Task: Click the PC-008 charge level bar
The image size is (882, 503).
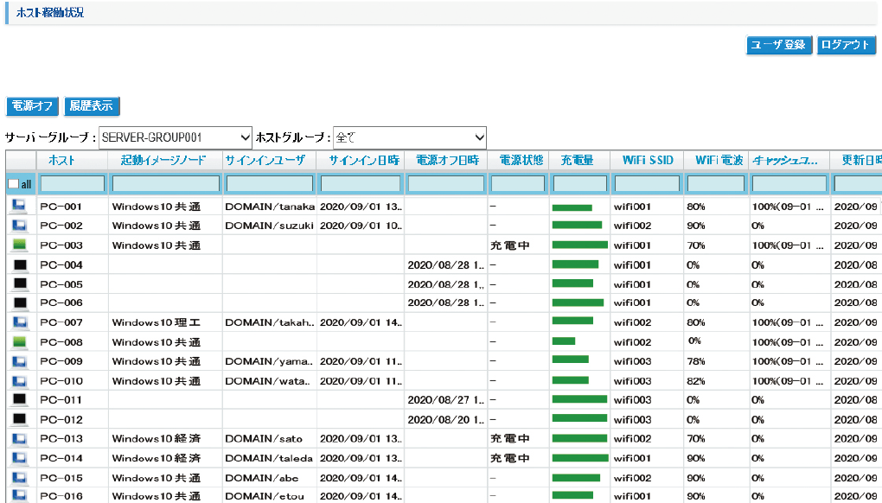Action: pos(564,341)
